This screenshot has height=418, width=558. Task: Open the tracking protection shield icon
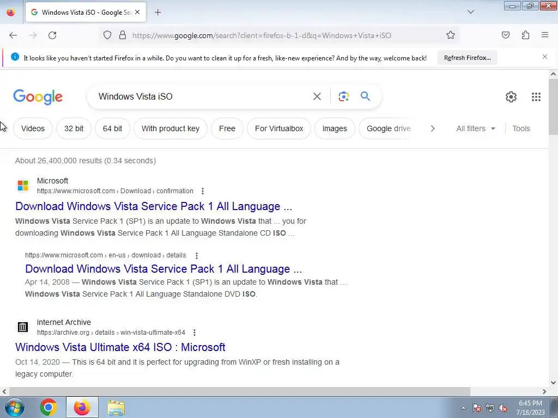coord(107,35)
